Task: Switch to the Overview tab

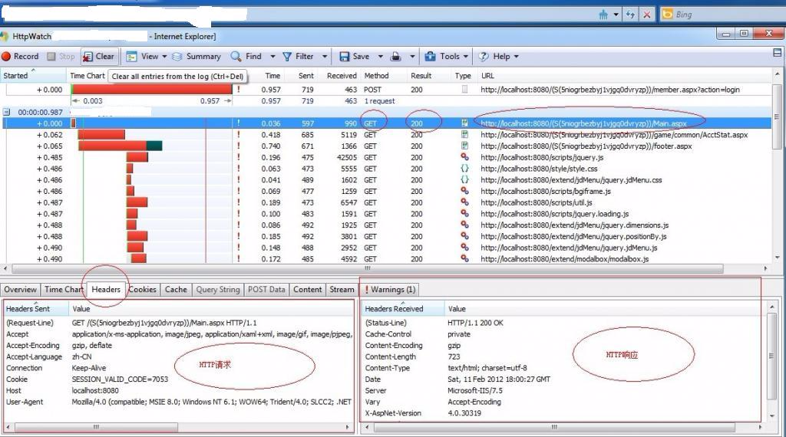Action: click(20, 289)
